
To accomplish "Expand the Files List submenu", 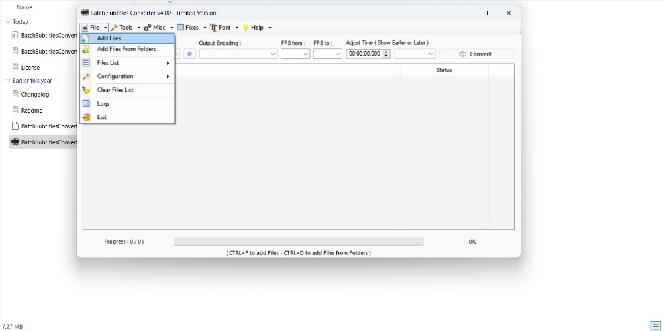I will tap(127, 63).
